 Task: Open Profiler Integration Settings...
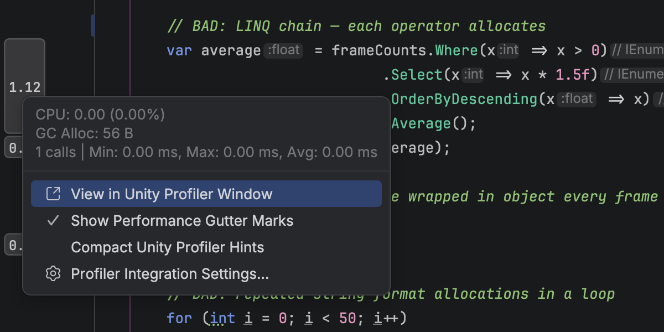pyautogui.click(x=170, y=274)
